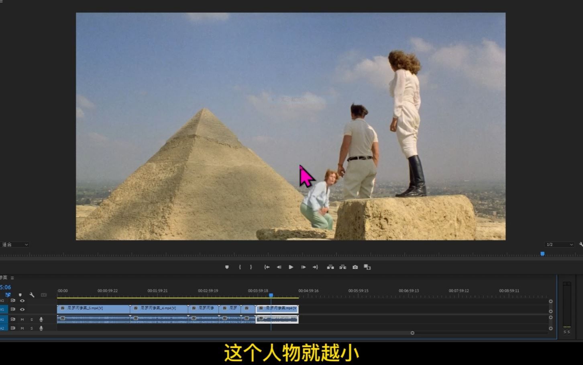
Task: Open the zoom level dropdown below monitor
Action: tap(14, 244)
